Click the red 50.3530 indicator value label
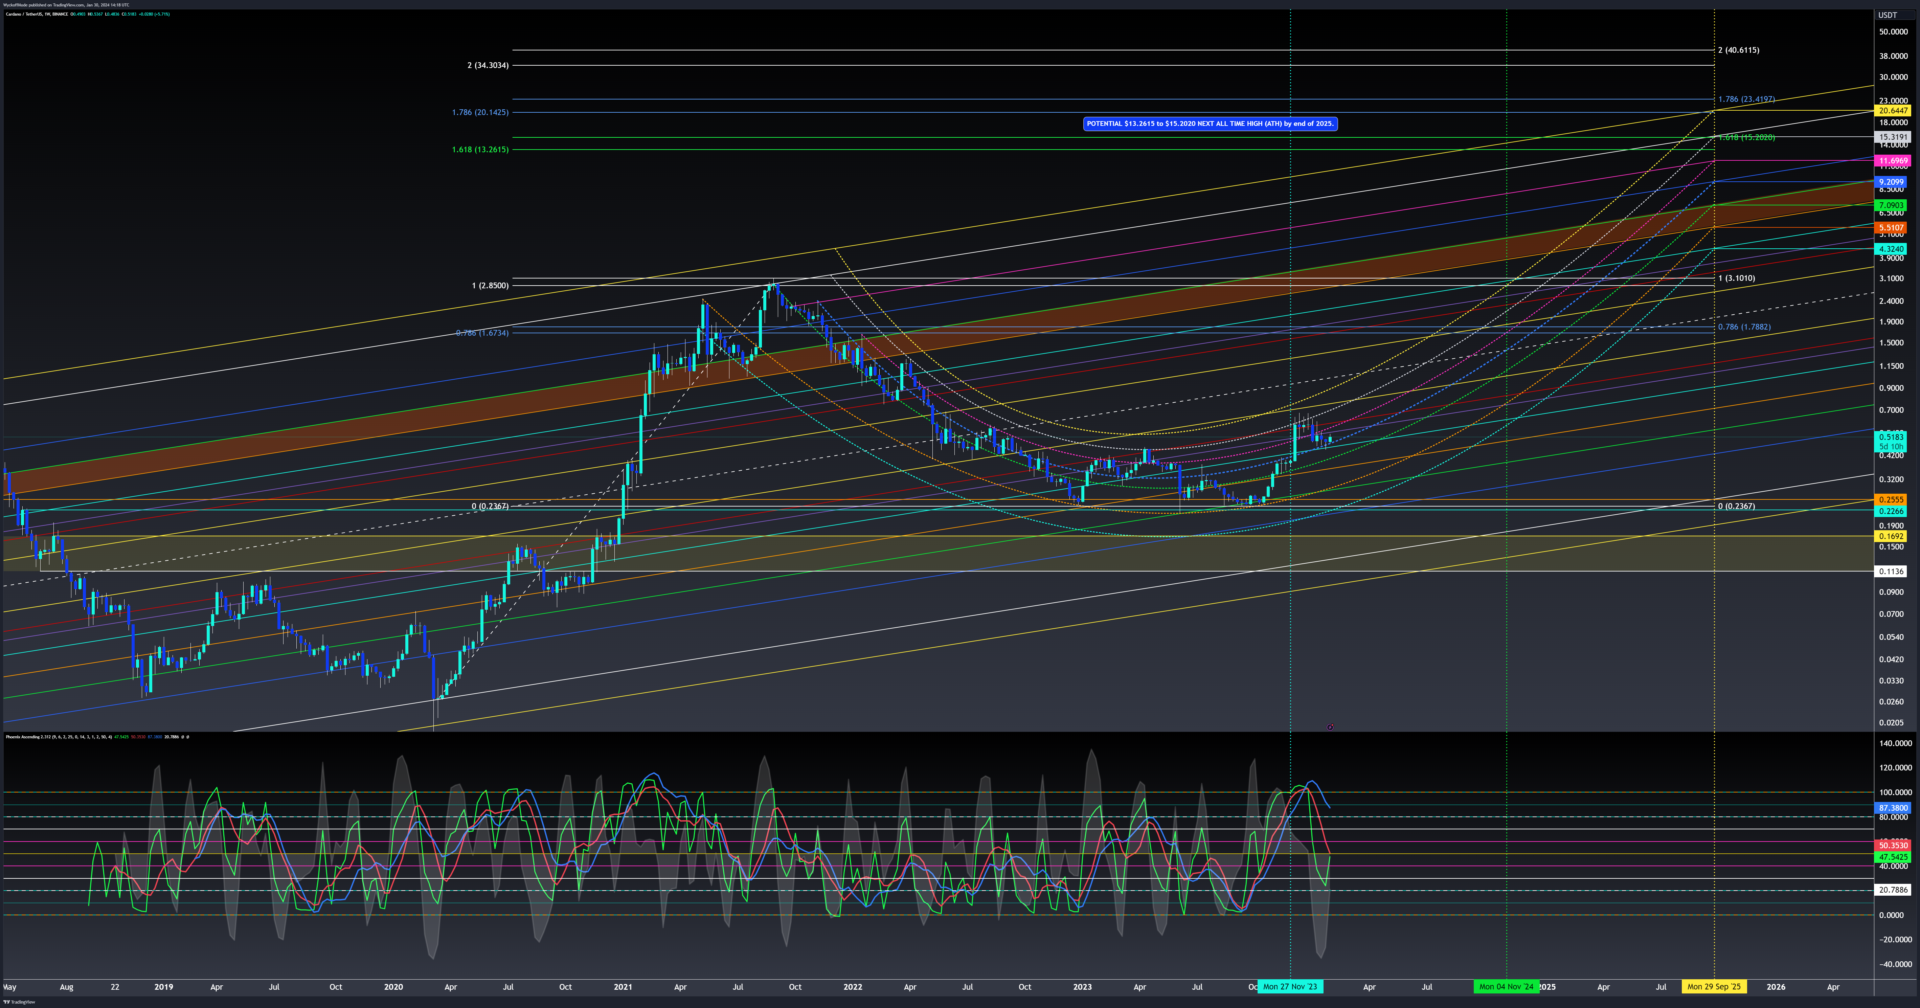 1892,846
